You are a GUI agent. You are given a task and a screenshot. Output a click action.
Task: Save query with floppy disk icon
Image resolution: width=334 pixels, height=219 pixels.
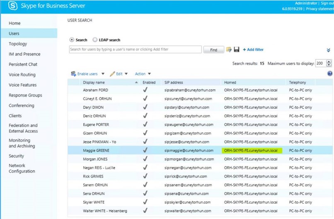click(x=237, y=49)
